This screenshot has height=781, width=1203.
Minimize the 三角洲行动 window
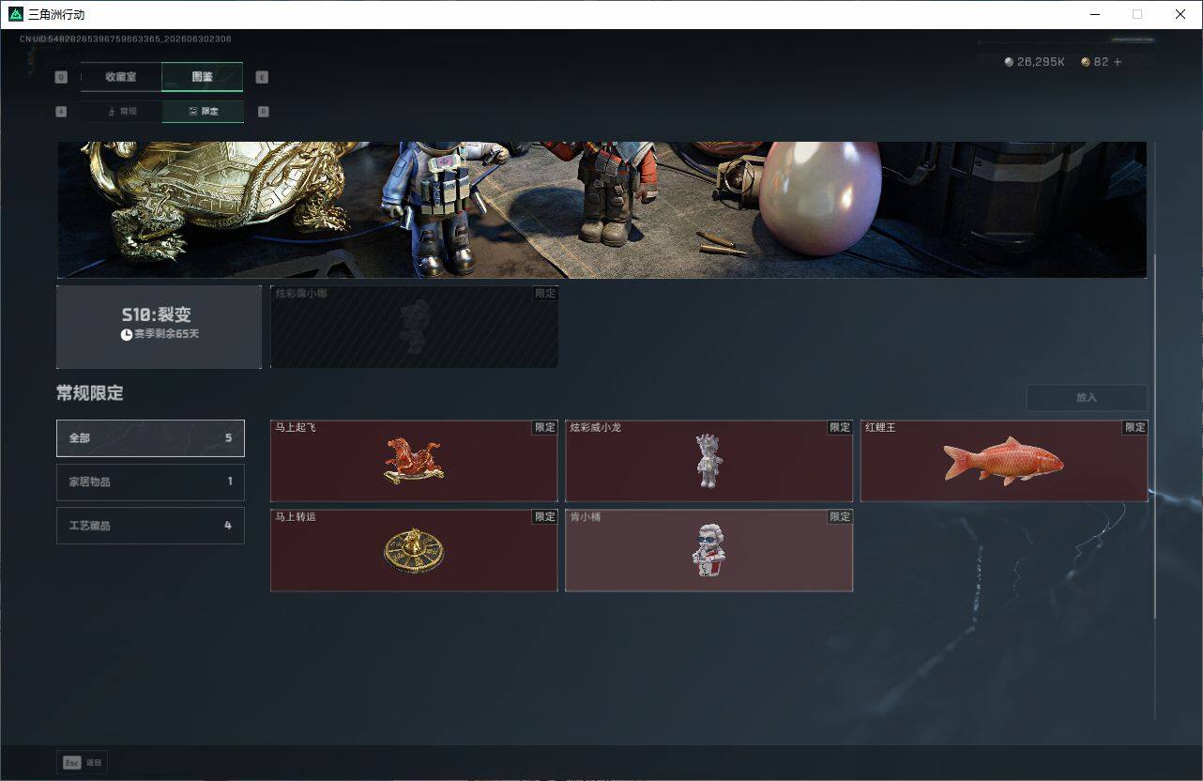1095,14
